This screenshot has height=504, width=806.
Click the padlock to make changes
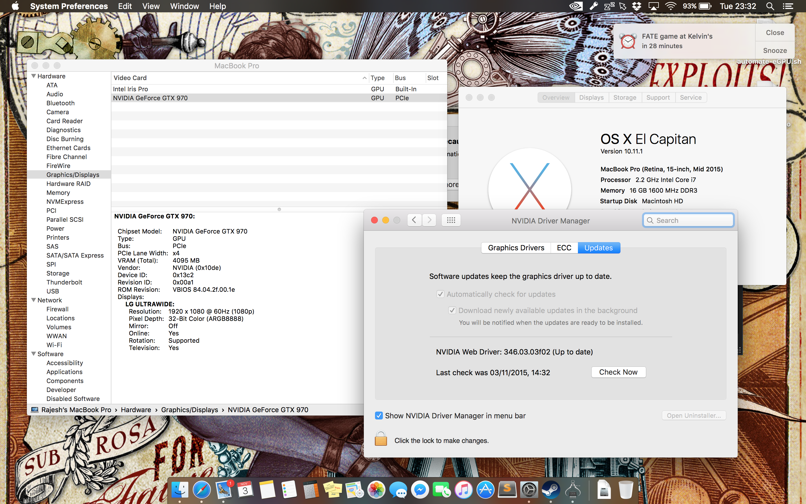(381, 439)
